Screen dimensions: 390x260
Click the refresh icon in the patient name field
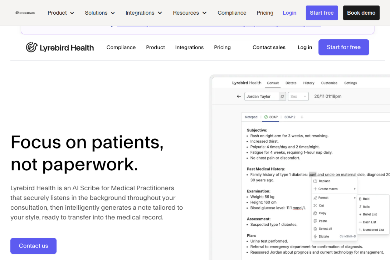click(x=282, y=96)
